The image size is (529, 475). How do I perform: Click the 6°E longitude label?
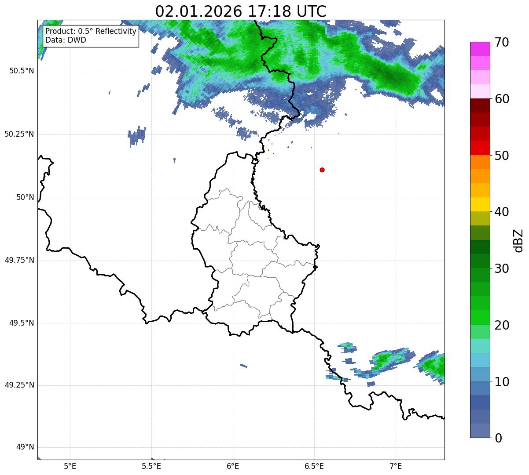coord(233,466)
